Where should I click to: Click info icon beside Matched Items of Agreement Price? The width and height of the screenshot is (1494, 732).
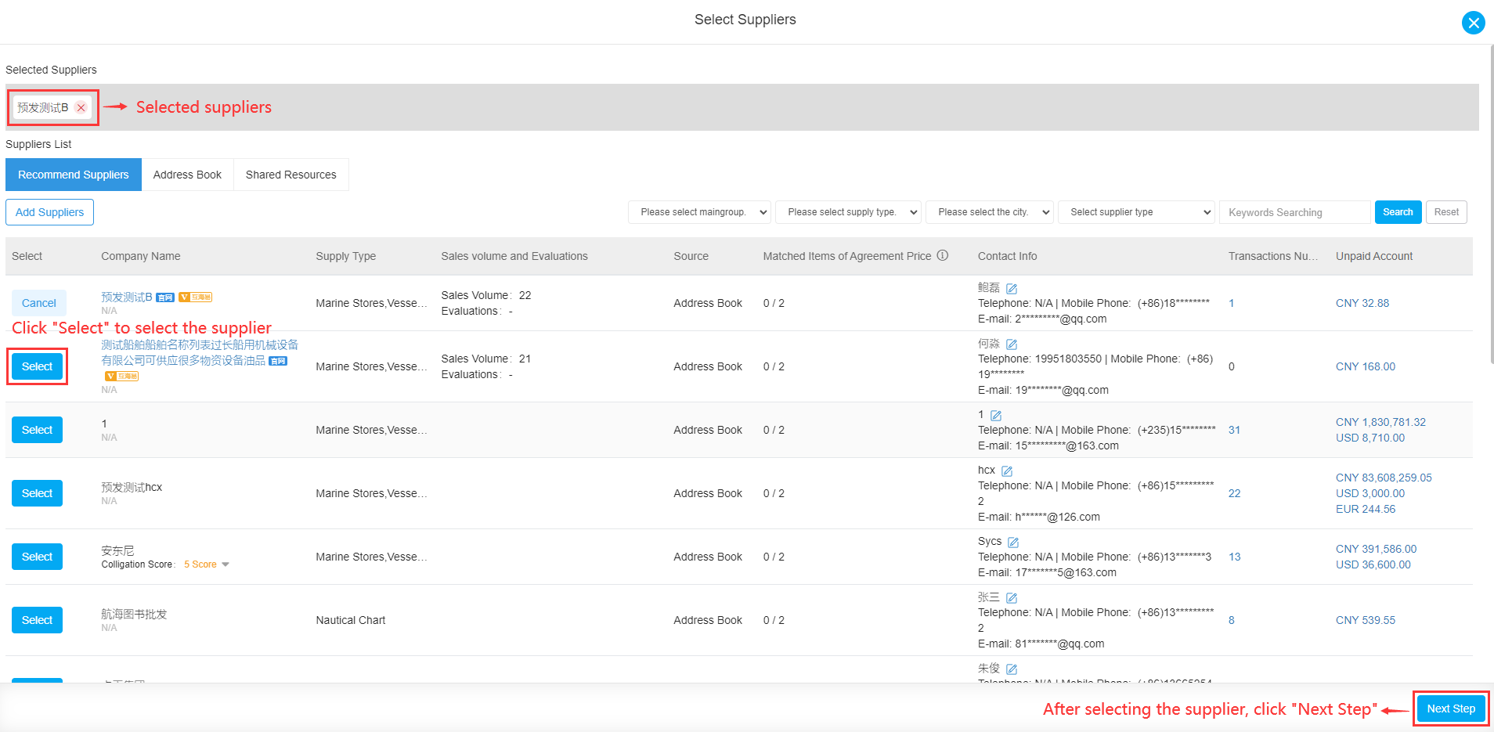pyautogui.click(x=943, y=255)
